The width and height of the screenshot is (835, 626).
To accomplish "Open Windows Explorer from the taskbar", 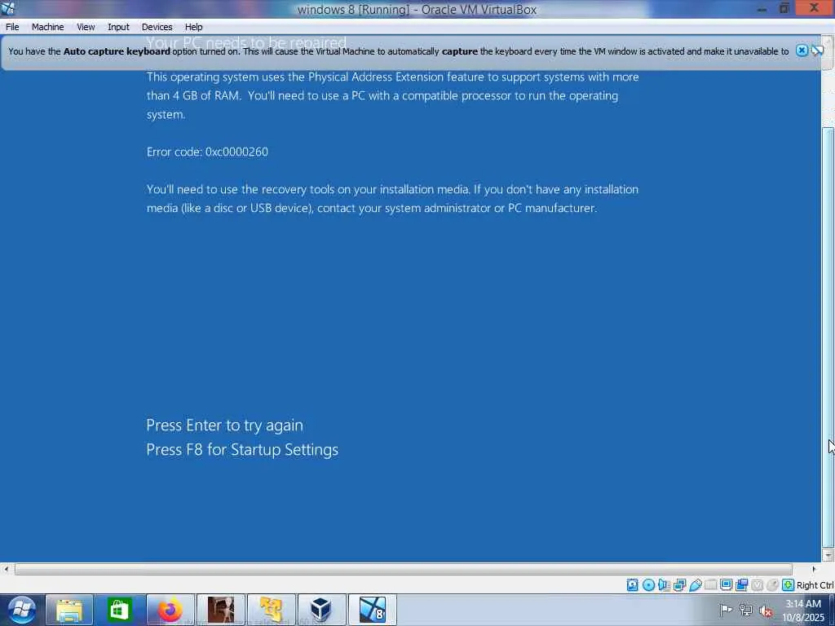I will [70, 610].
